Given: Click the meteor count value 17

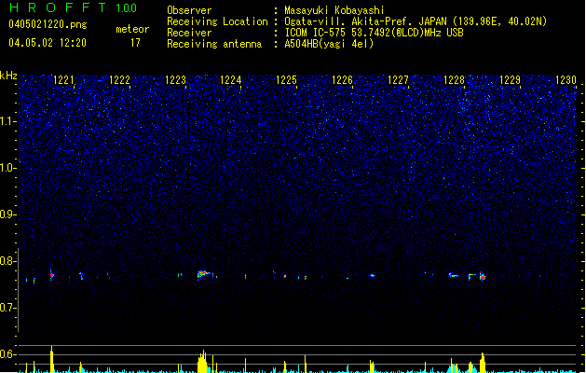Looking at the screenshot, I should click(x=135, y=43).
